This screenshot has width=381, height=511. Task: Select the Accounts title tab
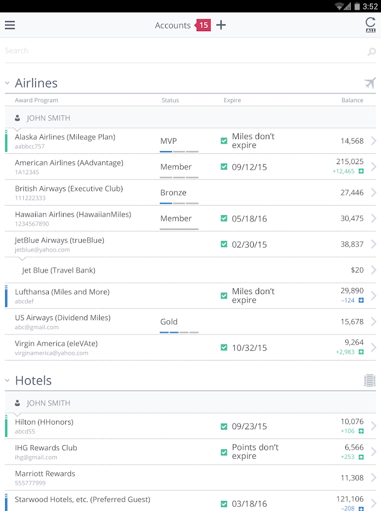click(x=172, y=25)
